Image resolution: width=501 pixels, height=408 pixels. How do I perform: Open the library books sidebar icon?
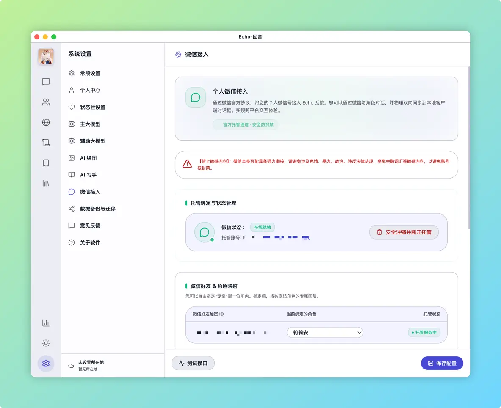coord(46,183)
